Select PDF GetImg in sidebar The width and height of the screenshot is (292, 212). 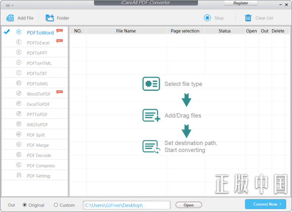[x=35, y=175]
